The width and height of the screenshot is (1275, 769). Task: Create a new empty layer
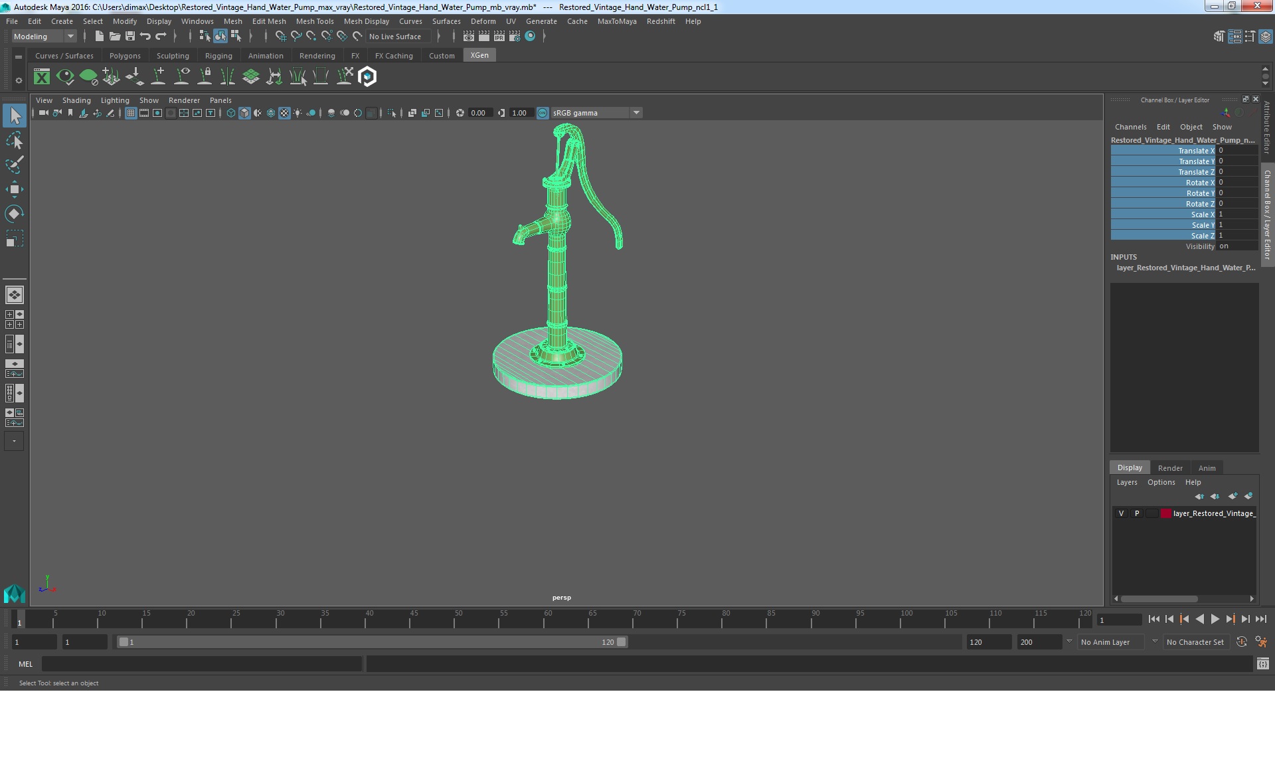pos(1232,496)
